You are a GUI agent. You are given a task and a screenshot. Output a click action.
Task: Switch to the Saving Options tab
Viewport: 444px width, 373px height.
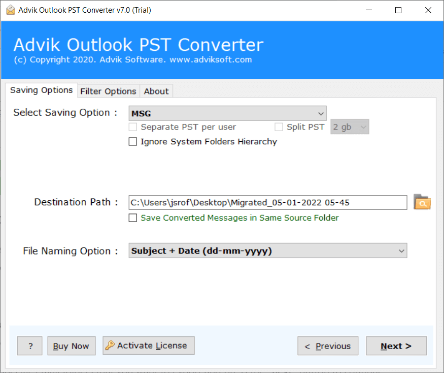(41, 90)
